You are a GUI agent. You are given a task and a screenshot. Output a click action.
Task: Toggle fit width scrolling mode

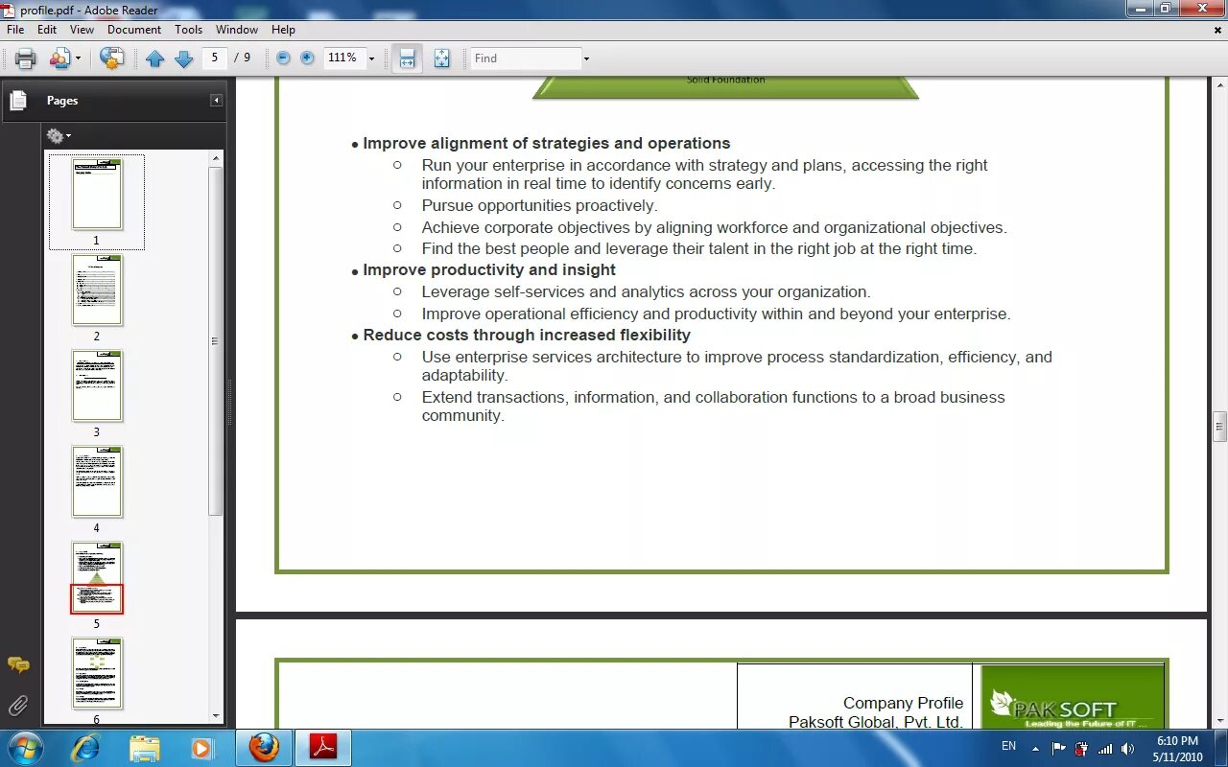point(407,58)
